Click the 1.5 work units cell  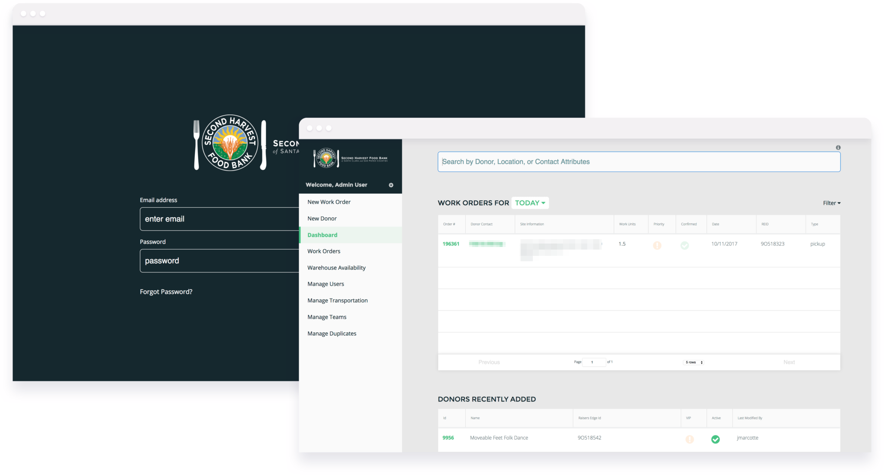click(622, 244)
